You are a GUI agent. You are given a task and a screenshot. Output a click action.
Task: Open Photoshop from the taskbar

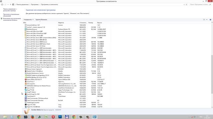60,117
